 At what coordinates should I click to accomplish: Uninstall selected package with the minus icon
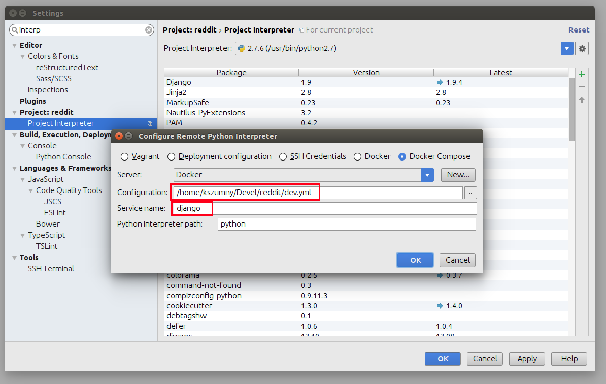(581, 86)
